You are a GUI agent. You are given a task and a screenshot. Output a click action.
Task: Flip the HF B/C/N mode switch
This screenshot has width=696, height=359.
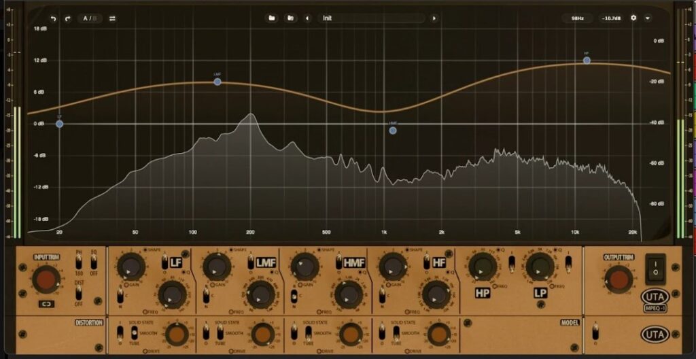pos(382,294)
